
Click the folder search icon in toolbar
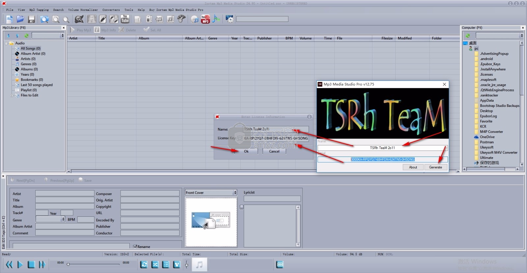44,19
